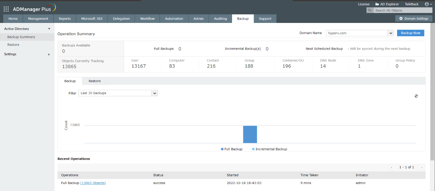The width and height of the screenshot is (435, 191).
Task: Click the blue Full Backup bar on chart
Action: click(x=250, y=134)
